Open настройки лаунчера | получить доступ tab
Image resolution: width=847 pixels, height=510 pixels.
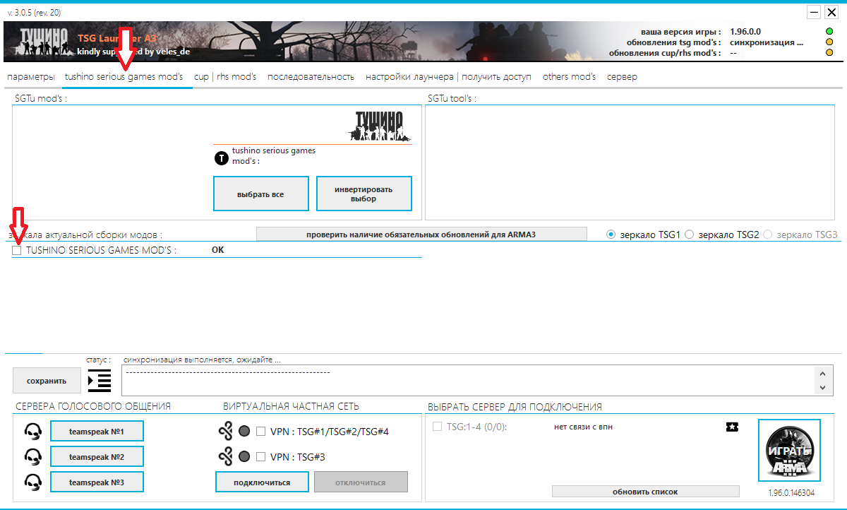448,77
